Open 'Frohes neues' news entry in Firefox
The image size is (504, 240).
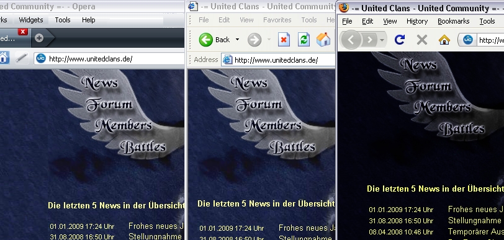pos(475,210)
